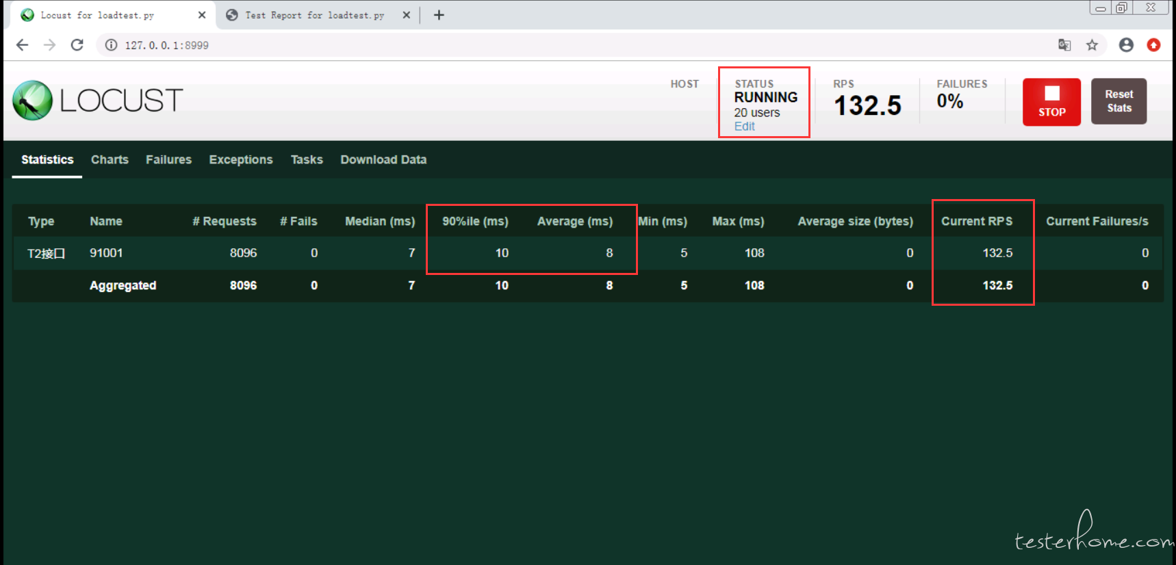The height and width of the screenshot is (565, 1176).
Task: Click the 8096 requests value in 91001 row
Action: click(x=243, y=253)
